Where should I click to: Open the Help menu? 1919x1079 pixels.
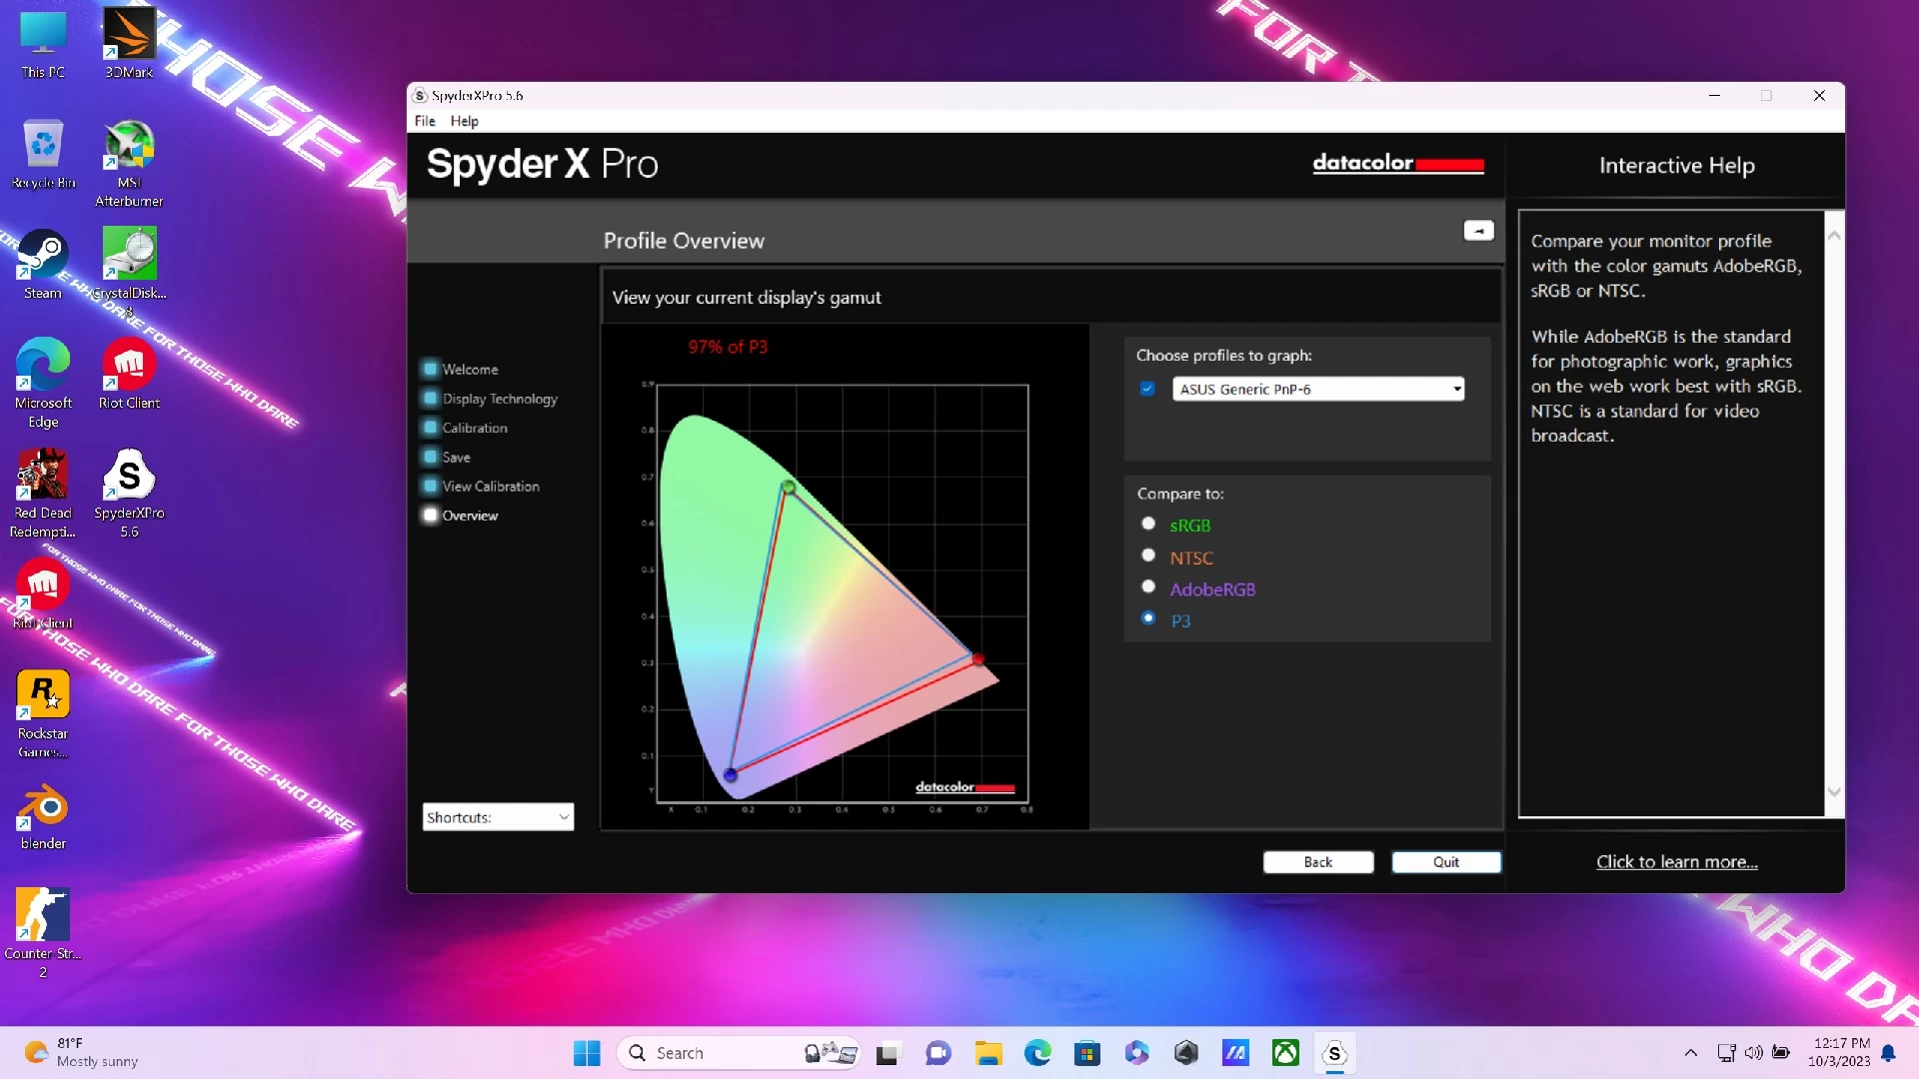click(464, 121)
